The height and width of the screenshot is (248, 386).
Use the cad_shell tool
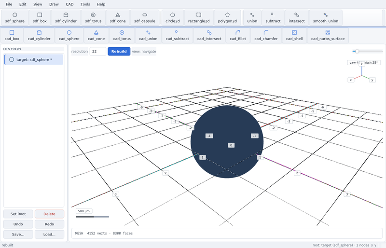[x=294, y=36]
